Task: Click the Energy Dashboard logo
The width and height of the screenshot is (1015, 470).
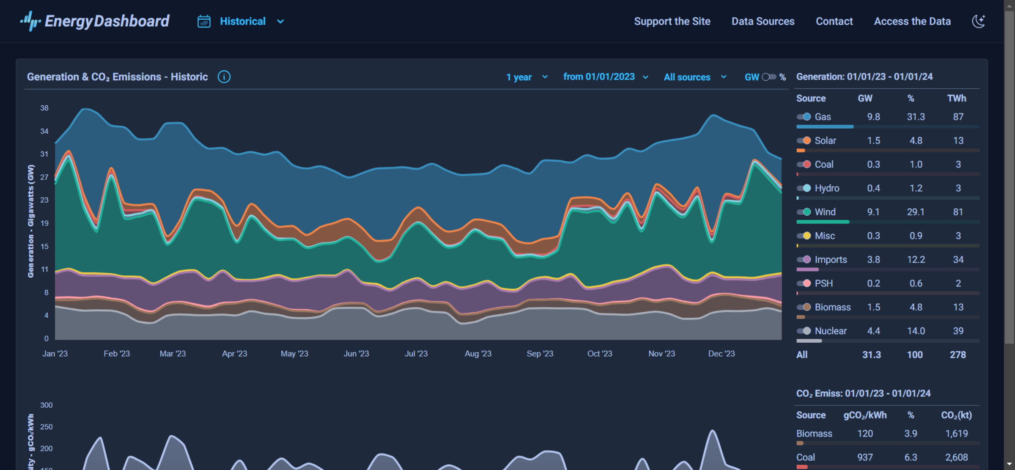Action: click(95, 21)
